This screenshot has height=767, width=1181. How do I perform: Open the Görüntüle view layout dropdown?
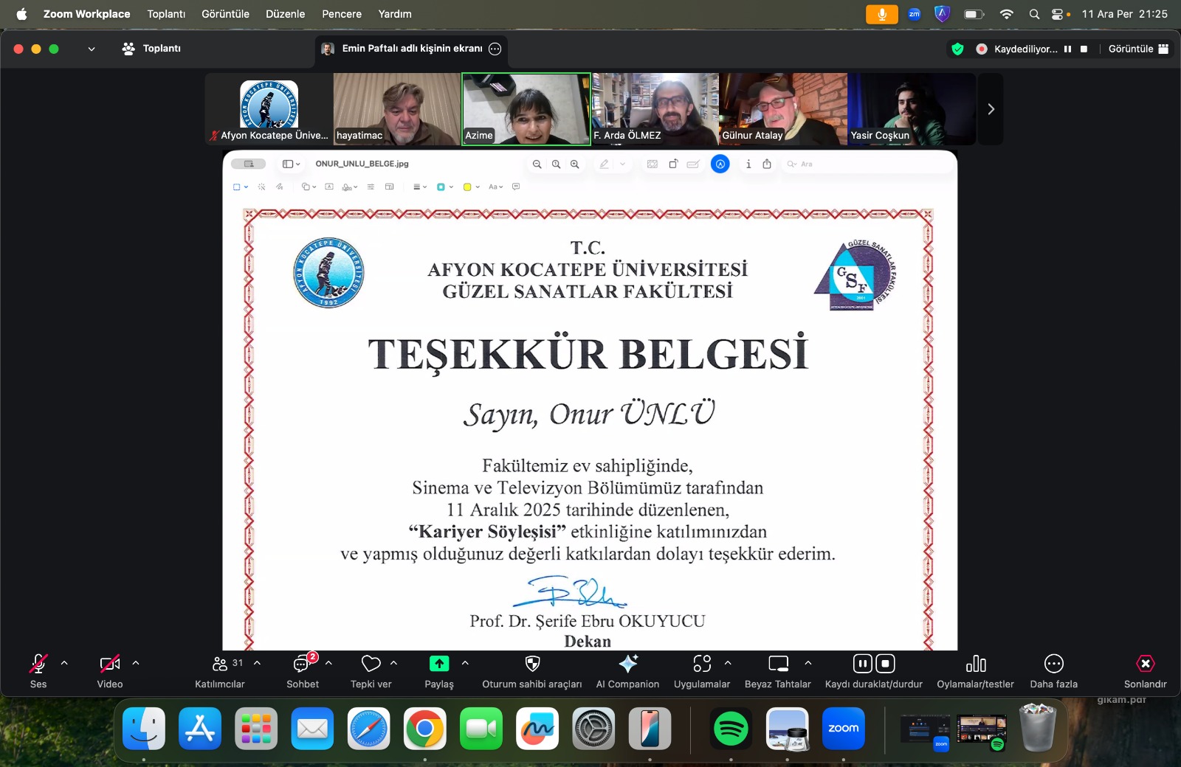[1138, 49]
